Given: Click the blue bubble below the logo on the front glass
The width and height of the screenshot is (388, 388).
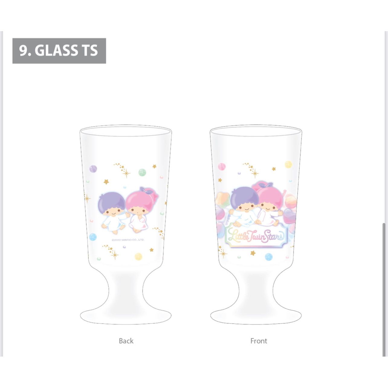Looking at the screenshot, I should point(269,257).
